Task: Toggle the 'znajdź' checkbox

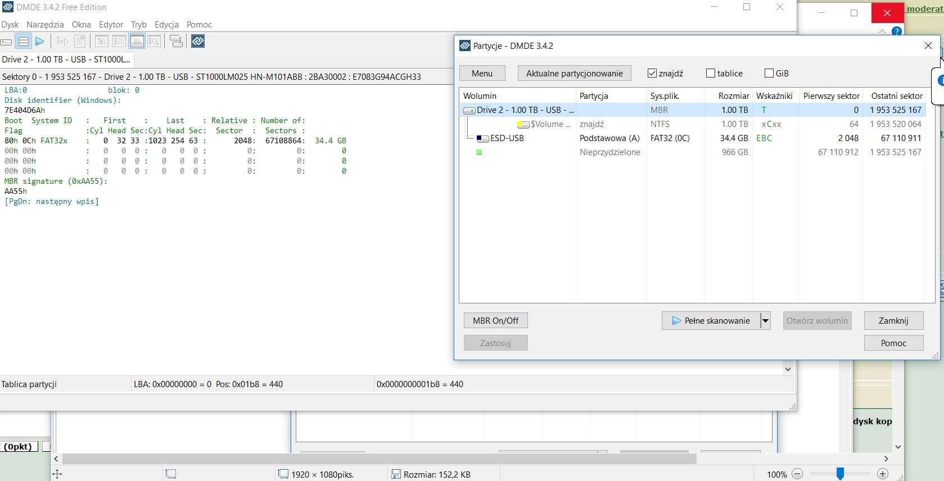Action: coord(652,73)
